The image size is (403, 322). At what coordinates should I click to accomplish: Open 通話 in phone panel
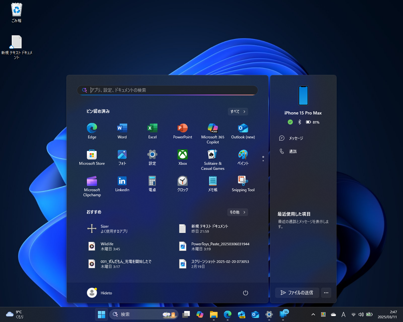(303, 151)
